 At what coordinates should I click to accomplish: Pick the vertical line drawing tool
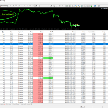pos(43,6)
